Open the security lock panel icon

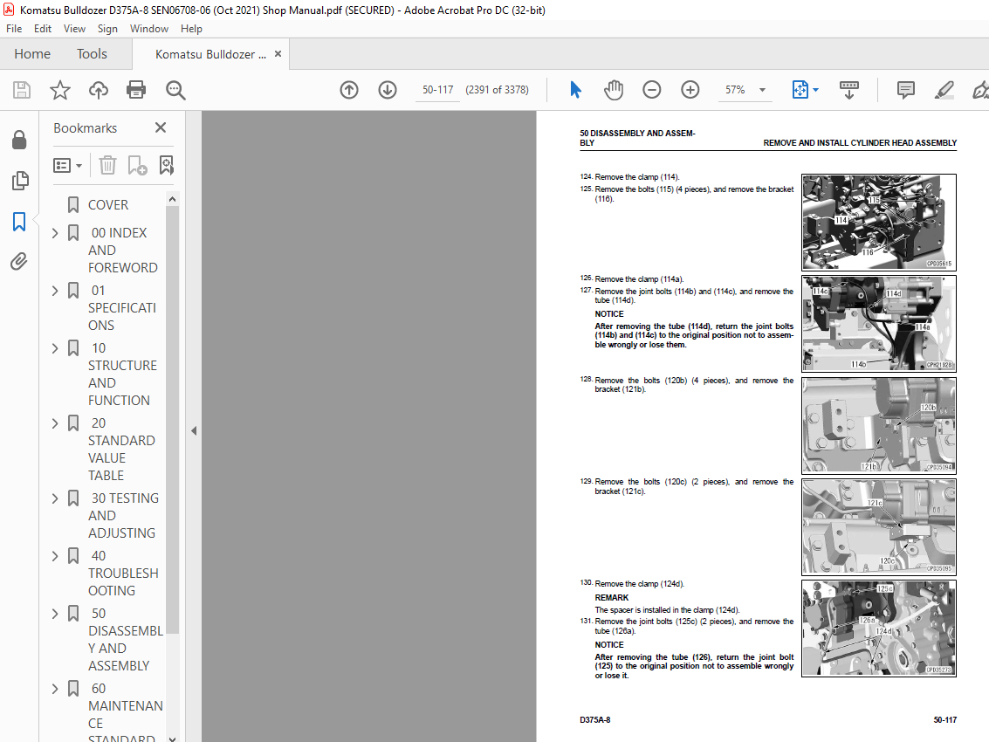click(19, 140)
